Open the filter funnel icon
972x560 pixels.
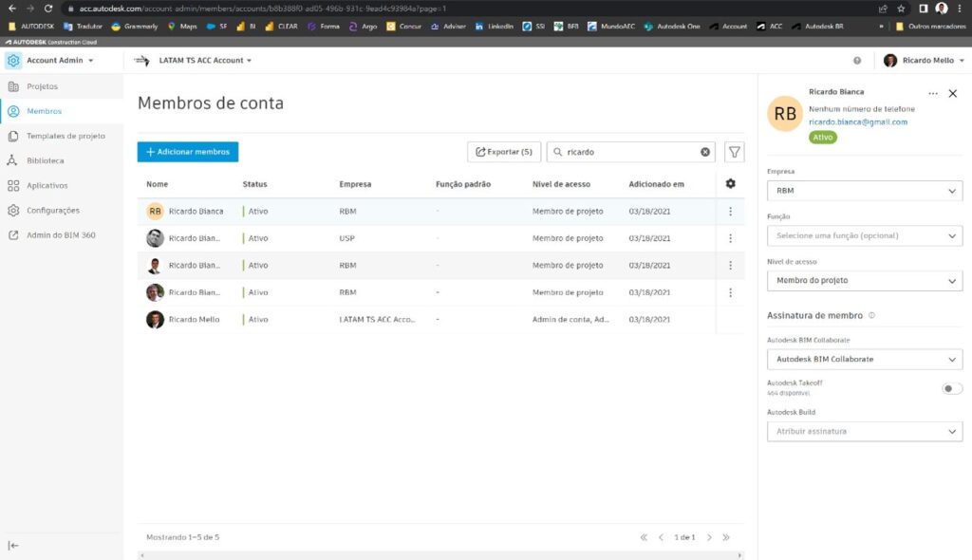click(x=735, y=152)
